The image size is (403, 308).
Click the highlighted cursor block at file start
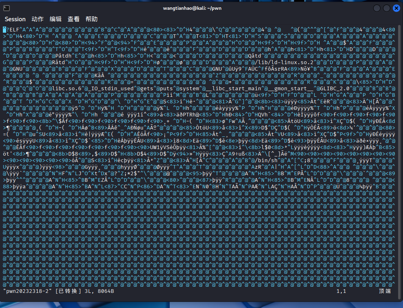click(4, 30)
